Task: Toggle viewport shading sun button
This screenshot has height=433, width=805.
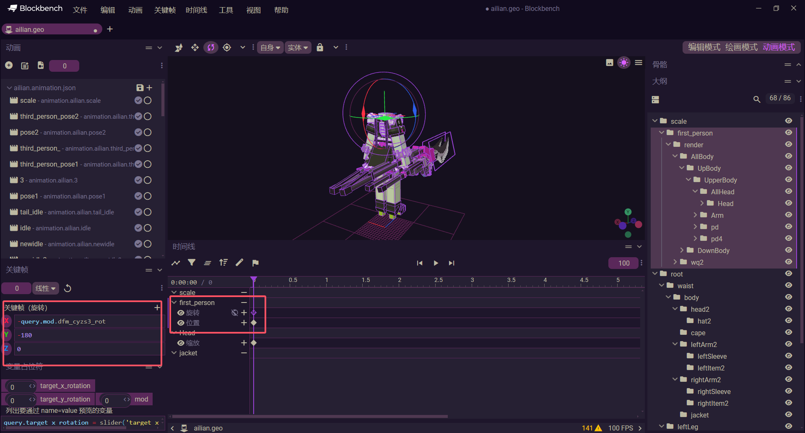Action: (624, 63)
